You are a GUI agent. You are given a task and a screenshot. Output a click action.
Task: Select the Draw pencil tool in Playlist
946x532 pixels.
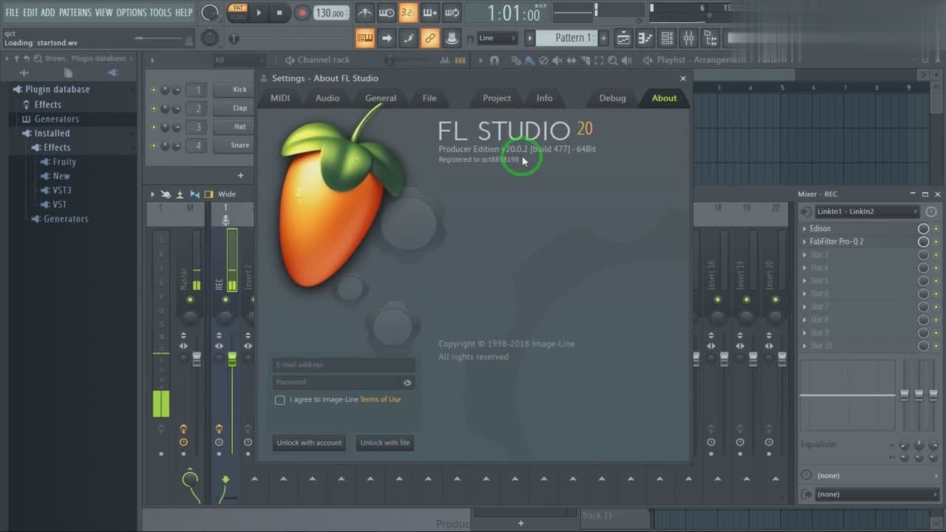click(517, 61)
